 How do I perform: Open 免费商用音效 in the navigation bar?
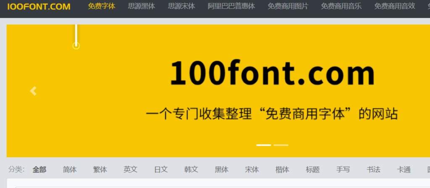pyautogui.click(x=395, y=6)
